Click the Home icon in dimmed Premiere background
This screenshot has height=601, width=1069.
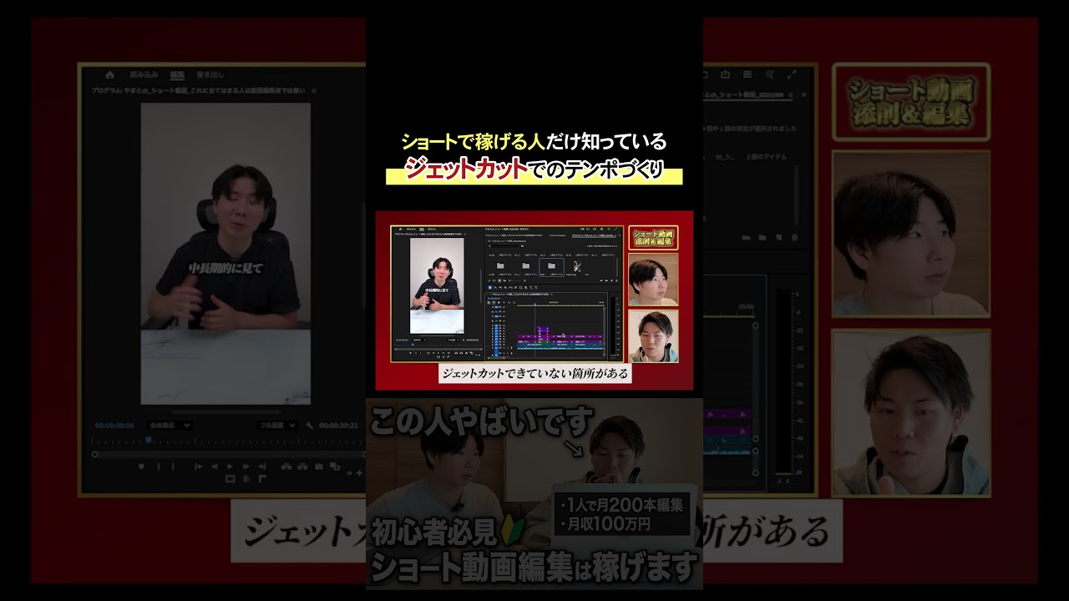[109, 75]
